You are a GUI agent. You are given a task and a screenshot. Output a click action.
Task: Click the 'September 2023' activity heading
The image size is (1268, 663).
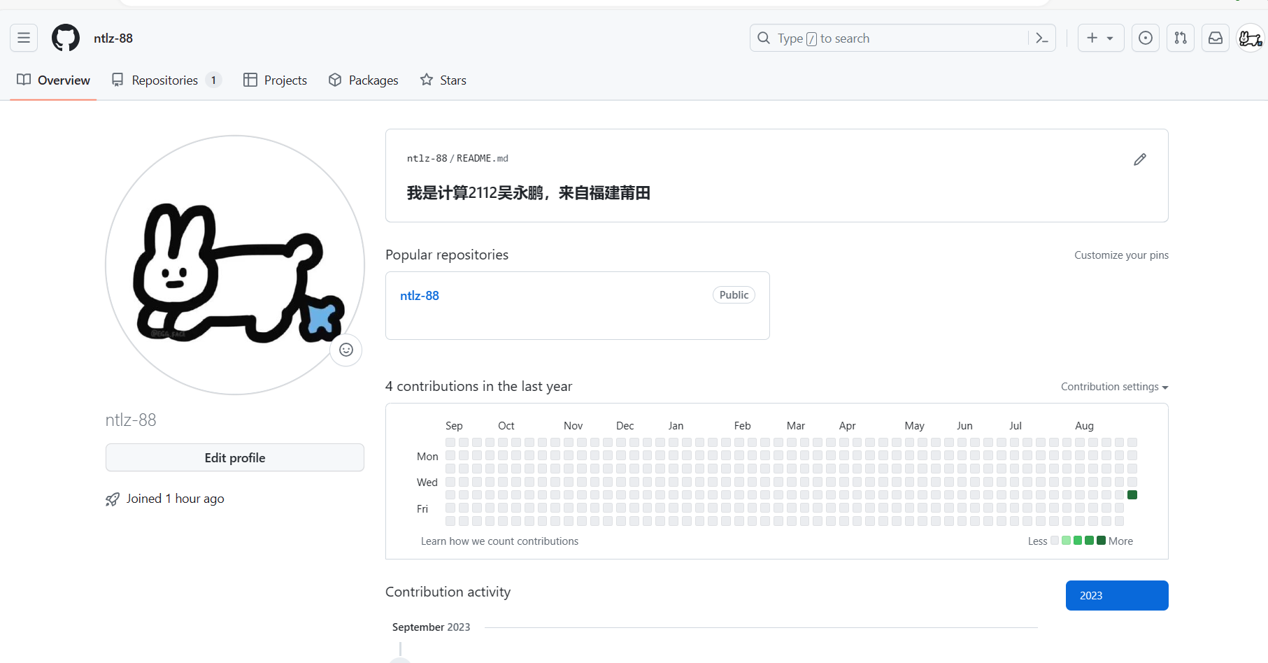[x=431, y=627]
